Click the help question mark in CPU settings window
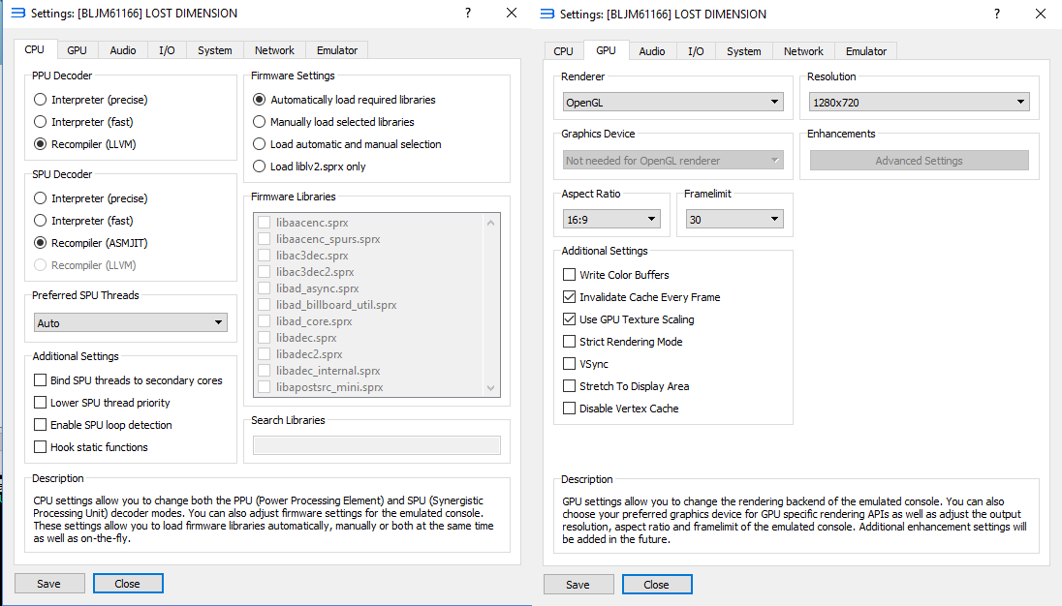Image resolution: width=1062 pixels, height=606 pixels. tap(467, 14)
